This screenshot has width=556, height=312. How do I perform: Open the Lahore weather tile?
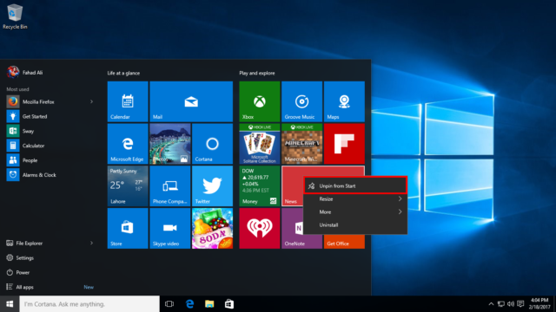click(x=128, y=186)
